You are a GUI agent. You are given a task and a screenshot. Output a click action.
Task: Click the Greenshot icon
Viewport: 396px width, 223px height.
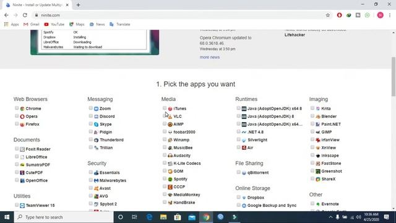click(x=318, y=172)
